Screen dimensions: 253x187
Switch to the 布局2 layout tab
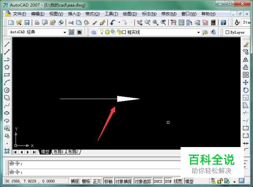(73, 152)
